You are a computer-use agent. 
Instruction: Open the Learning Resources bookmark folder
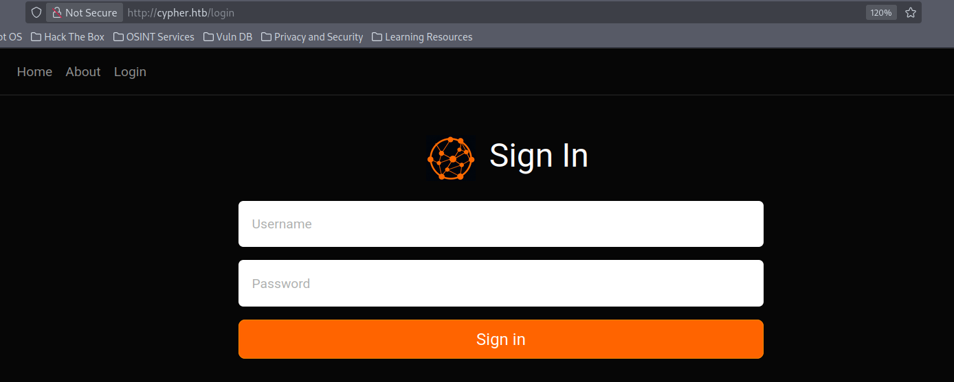tap(422, 37)
